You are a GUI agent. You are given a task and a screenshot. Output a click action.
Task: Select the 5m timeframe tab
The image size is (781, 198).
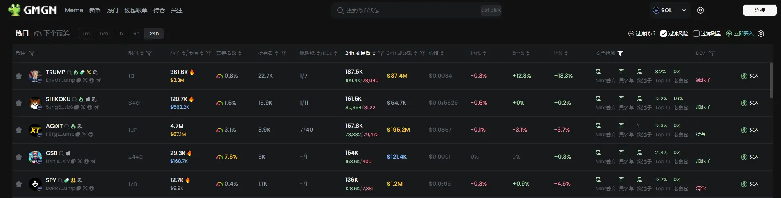[x=104, y=34]
